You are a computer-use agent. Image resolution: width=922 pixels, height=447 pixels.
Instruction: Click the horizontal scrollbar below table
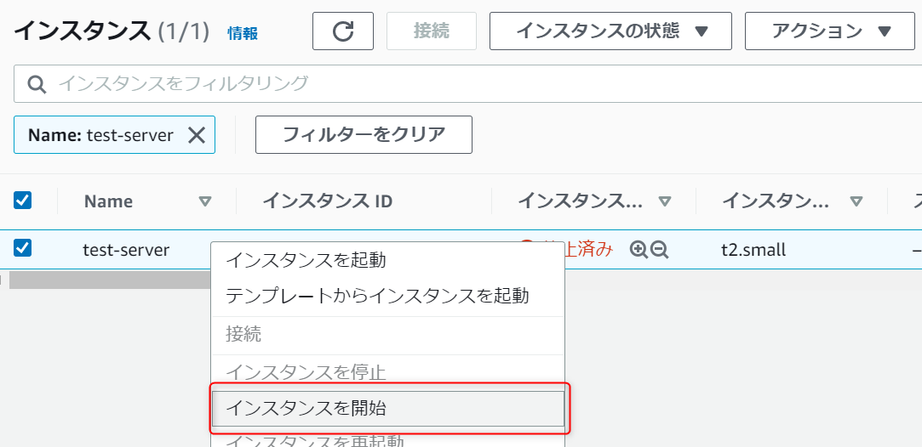(111, 280)
